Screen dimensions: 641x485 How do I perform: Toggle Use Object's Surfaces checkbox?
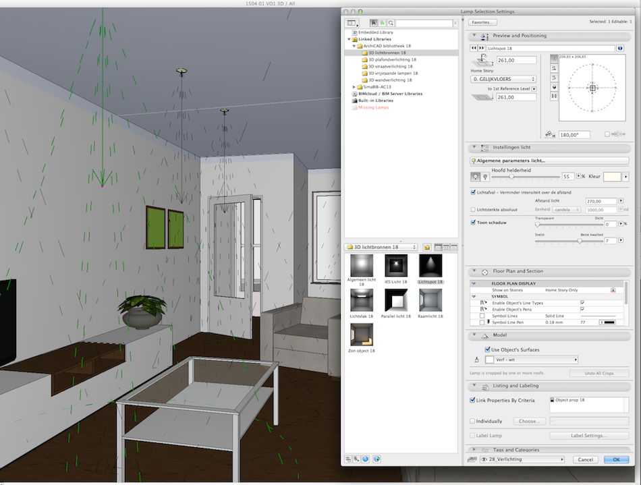tap(487, 349)
